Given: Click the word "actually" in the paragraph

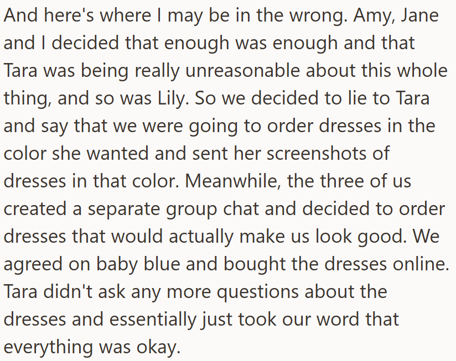Looking at the screenshot, I should (x=201, y=237).
